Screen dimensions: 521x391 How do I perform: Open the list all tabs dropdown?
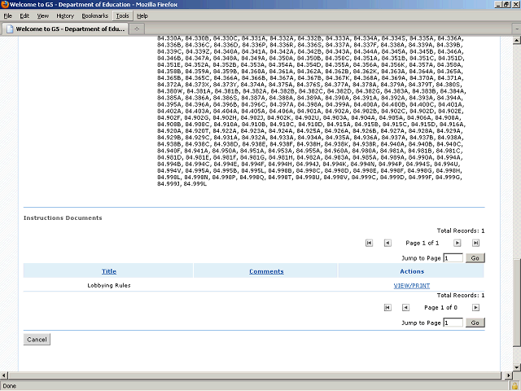tap(513, 29)
